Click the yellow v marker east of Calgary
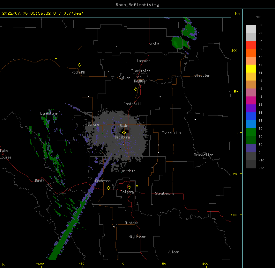The height and width of the screenshot is (268, 275). 137,186
